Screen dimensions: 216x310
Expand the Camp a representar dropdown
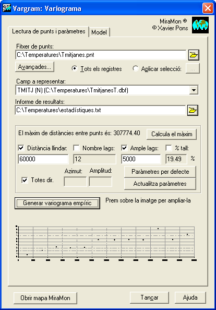click(x=194, y=90)
